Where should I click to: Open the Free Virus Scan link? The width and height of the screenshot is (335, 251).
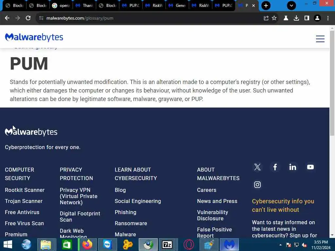click(24, 223)
